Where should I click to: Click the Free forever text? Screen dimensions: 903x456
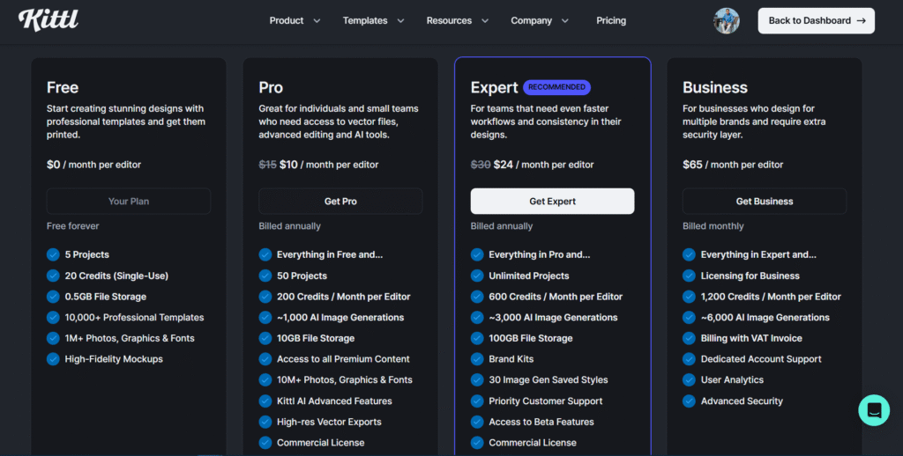72,226
